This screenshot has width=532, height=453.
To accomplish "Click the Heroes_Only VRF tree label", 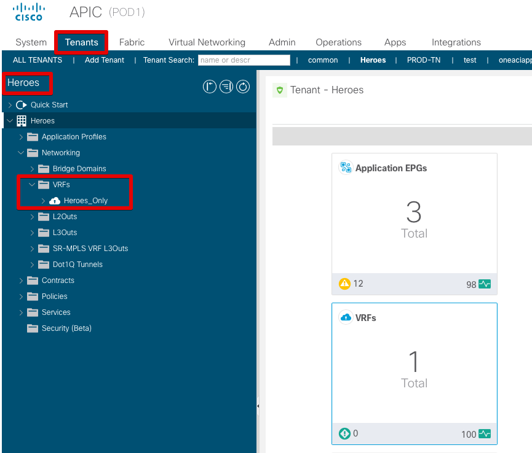I will [x=86, y=201].
